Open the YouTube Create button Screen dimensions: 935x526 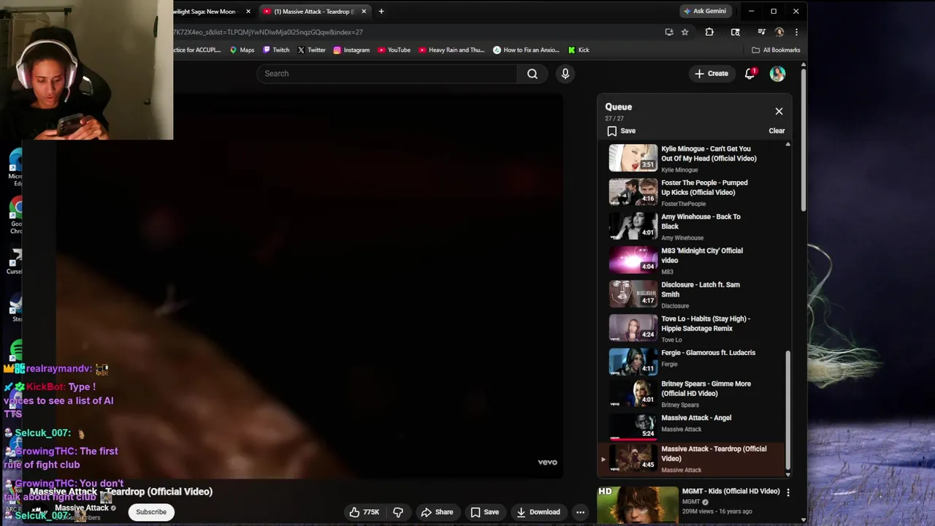click(x=711, y=73)
